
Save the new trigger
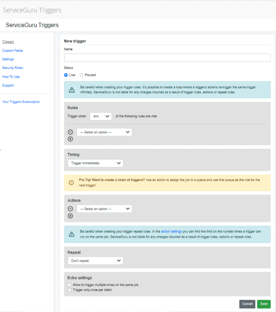tap(264, 304)
